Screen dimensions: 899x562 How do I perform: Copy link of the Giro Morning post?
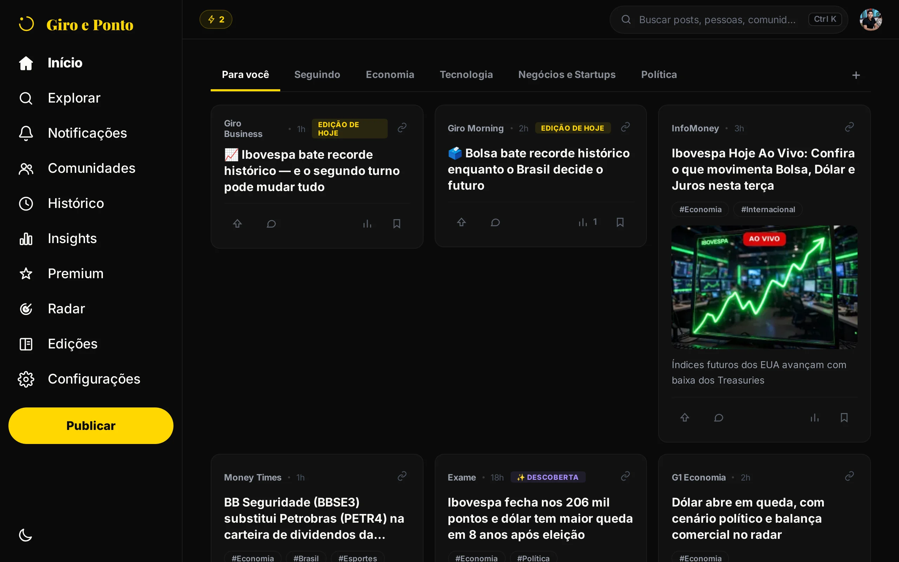pos(625,128)
